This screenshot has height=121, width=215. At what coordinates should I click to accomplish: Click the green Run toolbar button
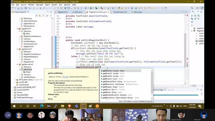[91, 8]
